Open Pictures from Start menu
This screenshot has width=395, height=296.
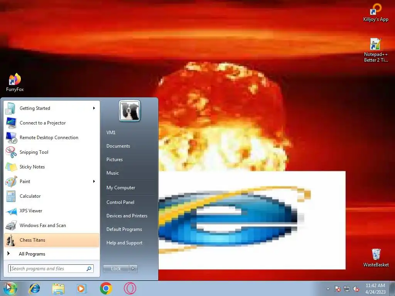tap(114, 160)
